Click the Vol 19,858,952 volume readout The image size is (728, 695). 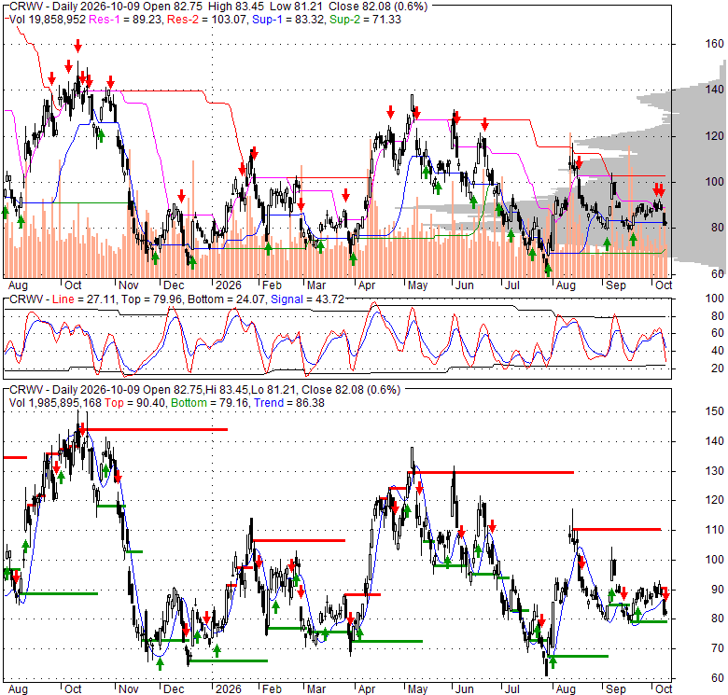[48, 20]
